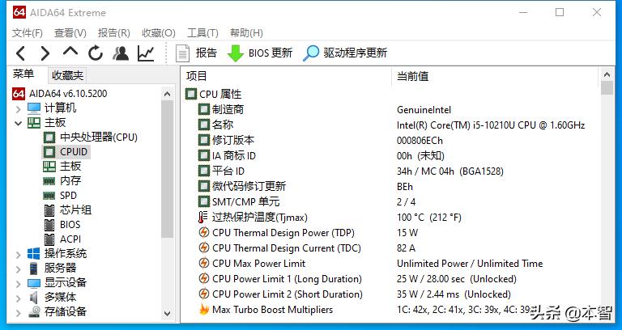The height and width of the screenshot is (330, 622).
Task: Open the 文件(F) menu
Action: click(x=28, y=33)
